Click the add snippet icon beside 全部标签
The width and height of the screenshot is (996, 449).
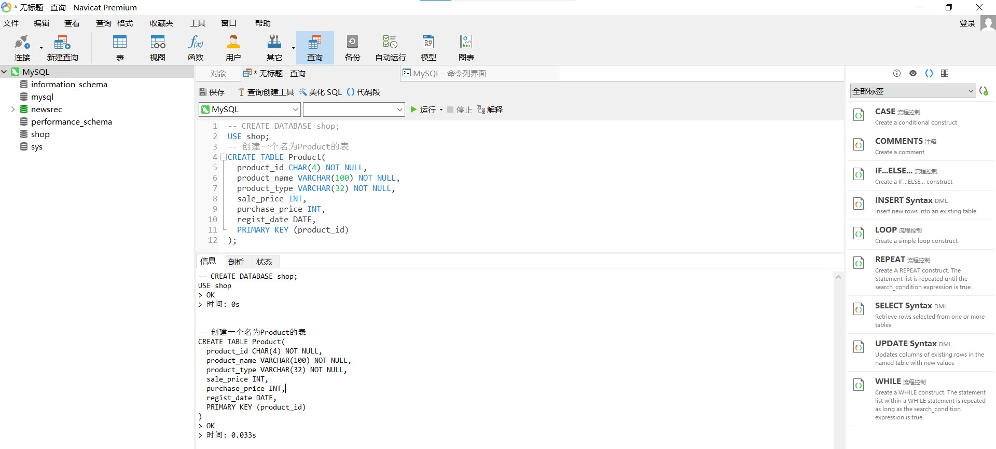[x=984, y=91]
